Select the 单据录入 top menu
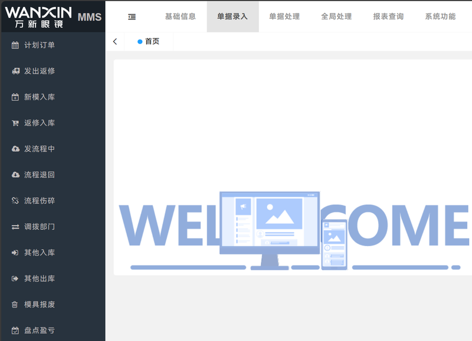This screenshot has height=341, width=472. point(232,16)
